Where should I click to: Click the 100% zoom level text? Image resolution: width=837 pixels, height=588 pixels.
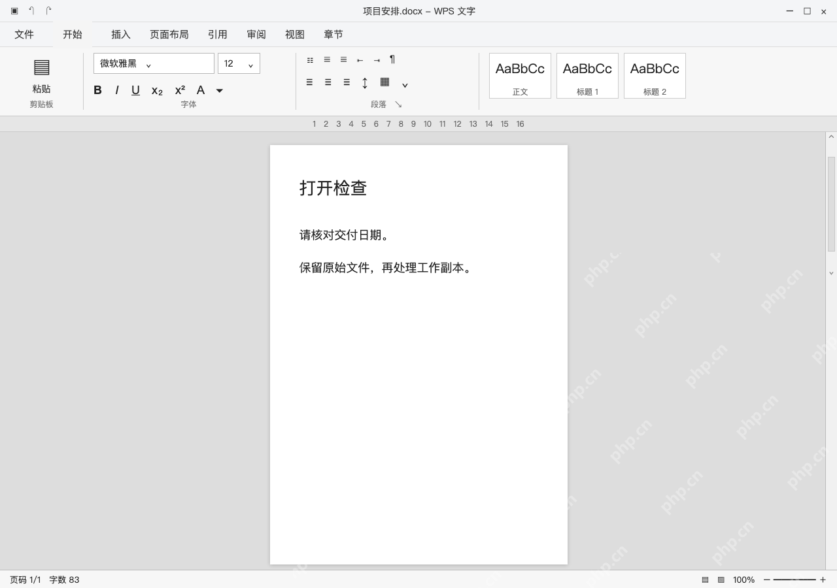click(x=743, y=580)
